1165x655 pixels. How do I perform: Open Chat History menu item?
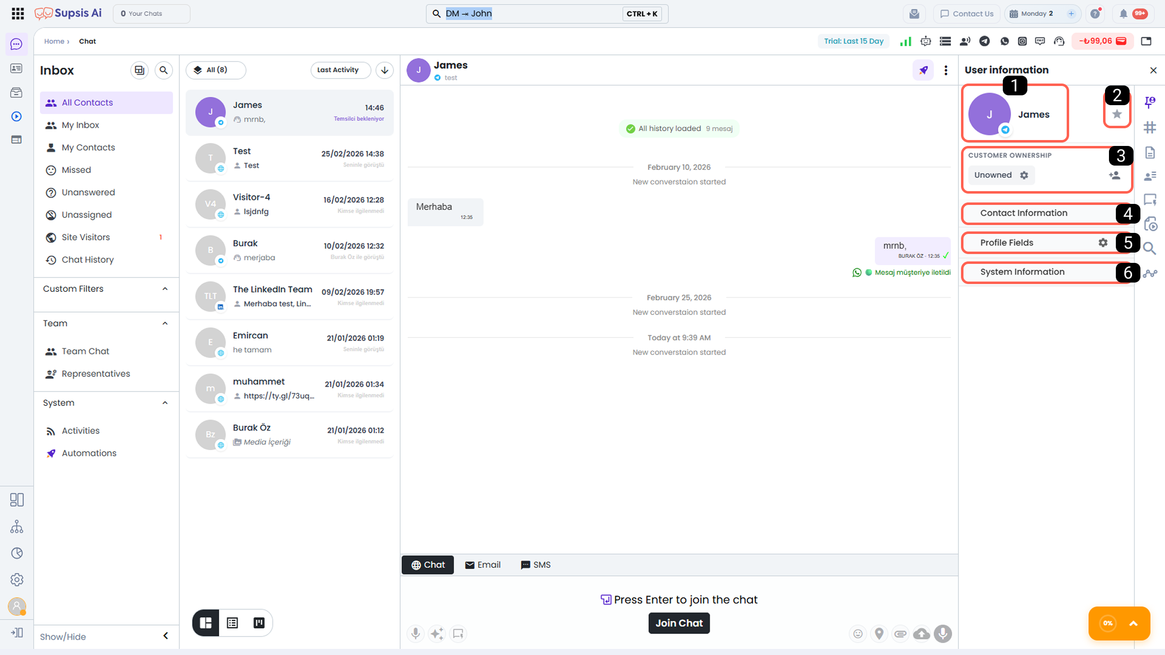tap(106, 260)
